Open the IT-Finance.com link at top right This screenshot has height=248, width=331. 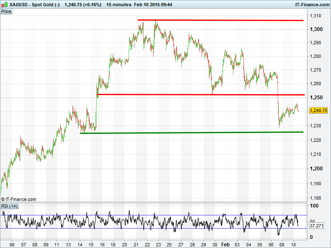(312, 5)
